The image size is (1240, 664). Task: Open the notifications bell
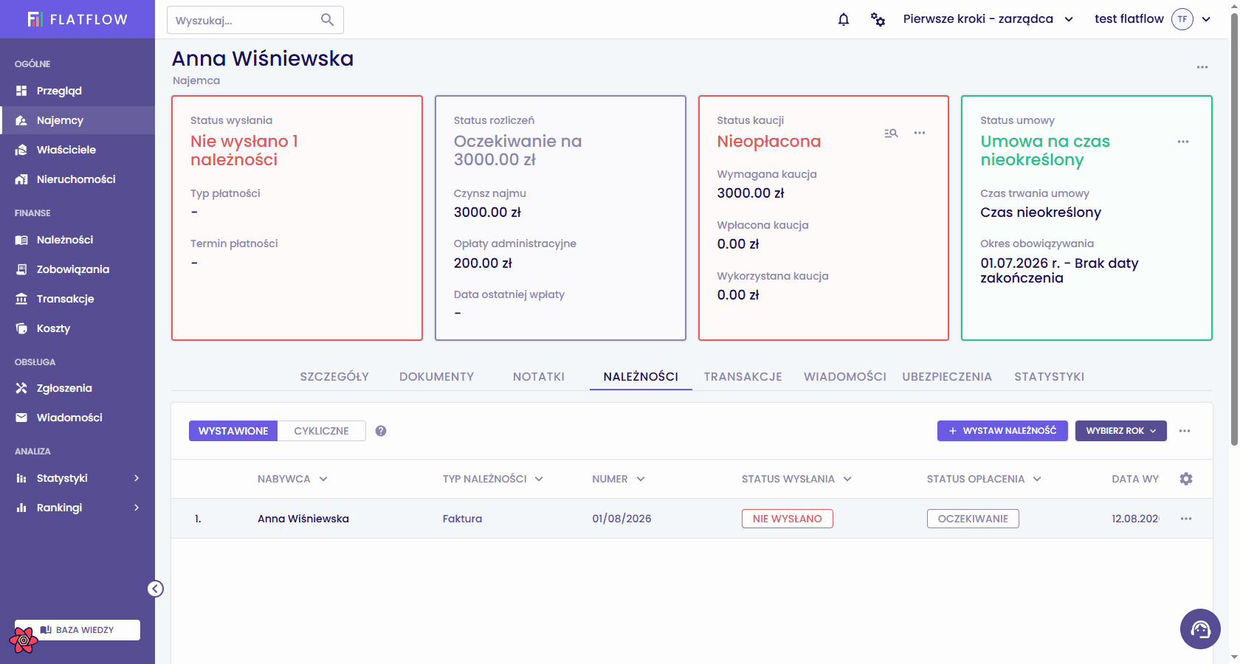pyautogui.click(x=844, y=19)
